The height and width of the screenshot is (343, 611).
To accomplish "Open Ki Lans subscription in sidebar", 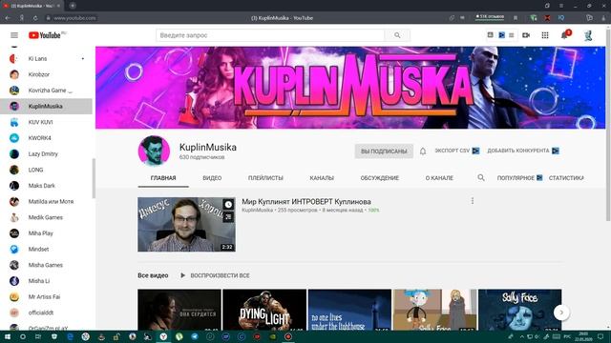I will click(x=46, y=59).
